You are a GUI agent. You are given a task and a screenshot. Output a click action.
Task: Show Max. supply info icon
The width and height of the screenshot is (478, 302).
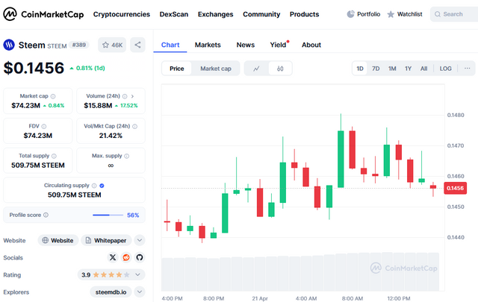pyautogui.click(x=127, y=156)
